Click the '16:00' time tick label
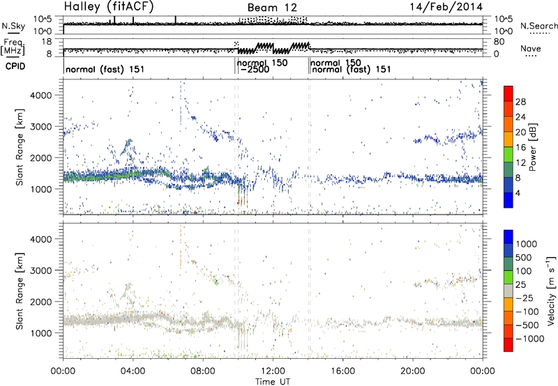This screenshot has height=386, width=558. click(x=342, y=371)
